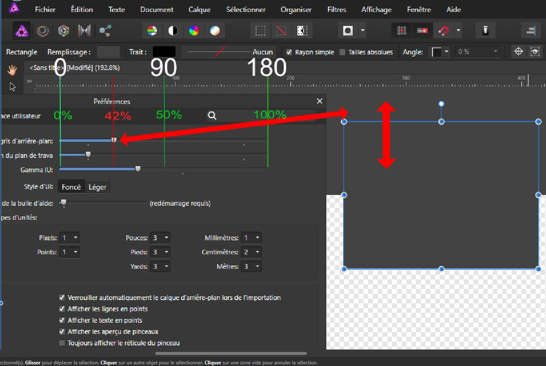Open Snapping options dropdown arrow
Viewport: 546px width, 366px height.
[x=458, y=31]
